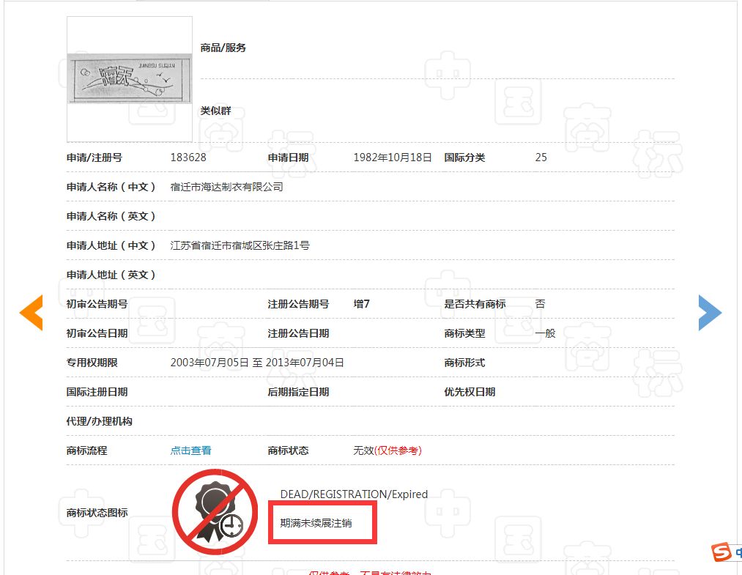The height and width of the screenshot is (575, 742).
Task: Click the 国际分类 label
Action: pyautogui.click(x=464, y=157)
